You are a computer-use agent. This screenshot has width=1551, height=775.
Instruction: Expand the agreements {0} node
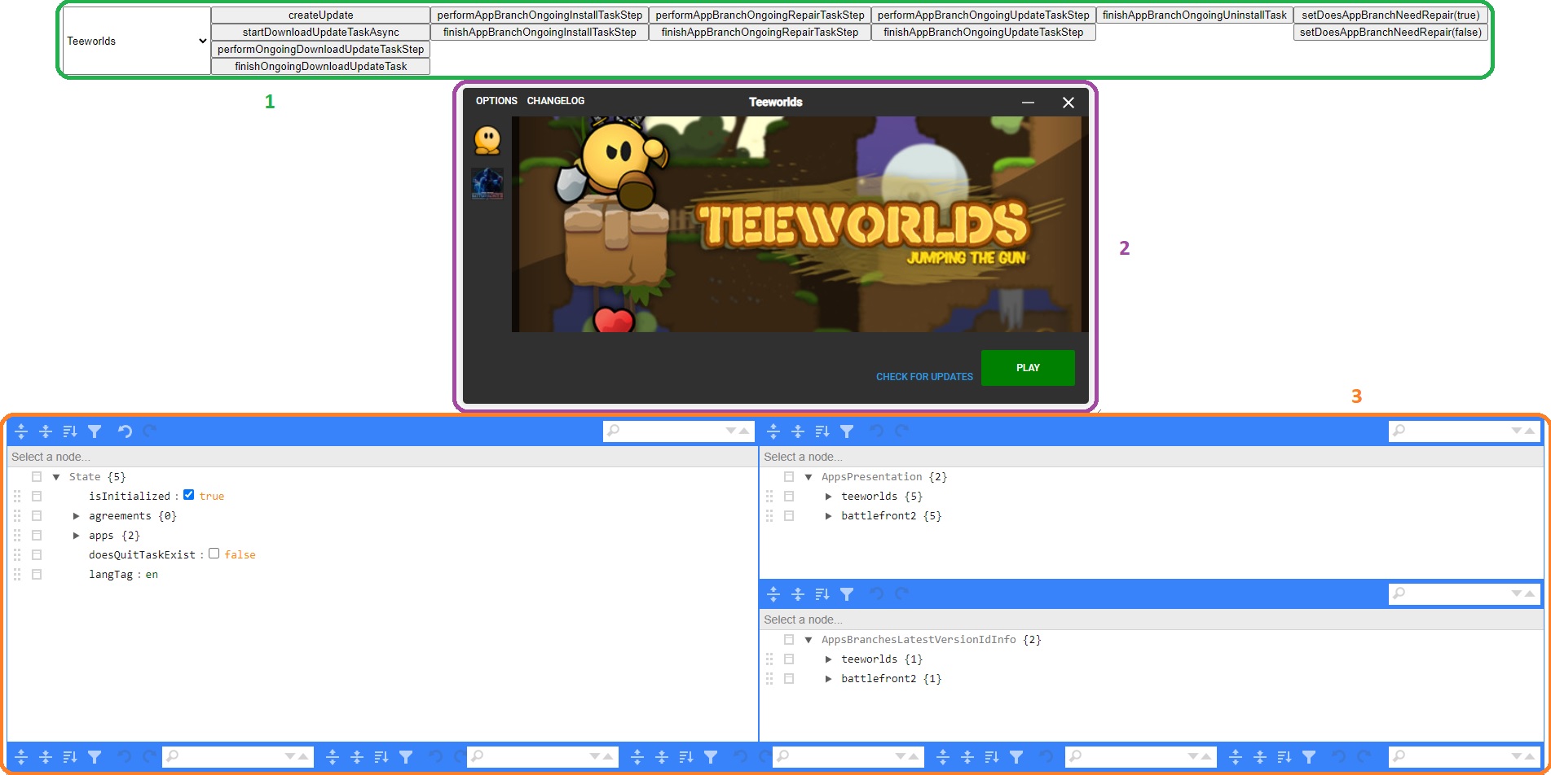76,516
